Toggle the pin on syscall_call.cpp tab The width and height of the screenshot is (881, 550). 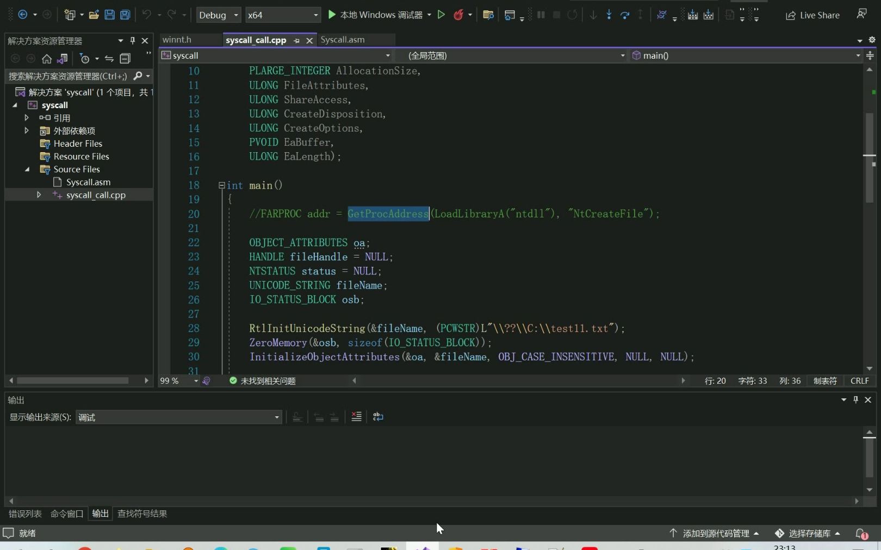296,40
